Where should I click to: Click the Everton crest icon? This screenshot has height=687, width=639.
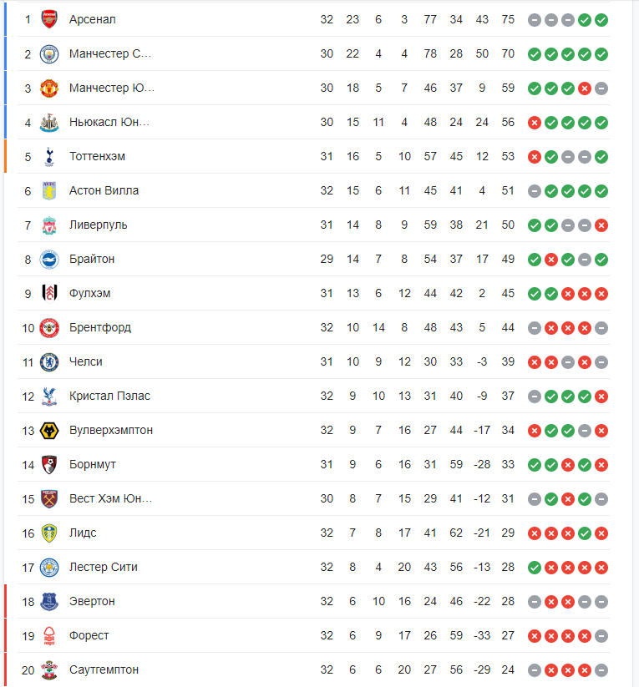pyautogui.click(x=49, y=602)
